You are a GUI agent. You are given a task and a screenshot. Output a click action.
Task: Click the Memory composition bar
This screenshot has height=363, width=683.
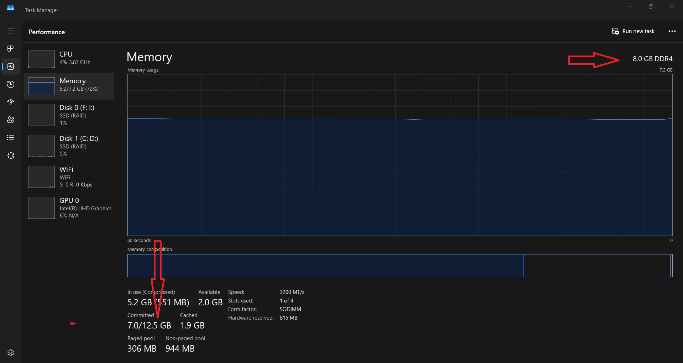tap(400, 265)
